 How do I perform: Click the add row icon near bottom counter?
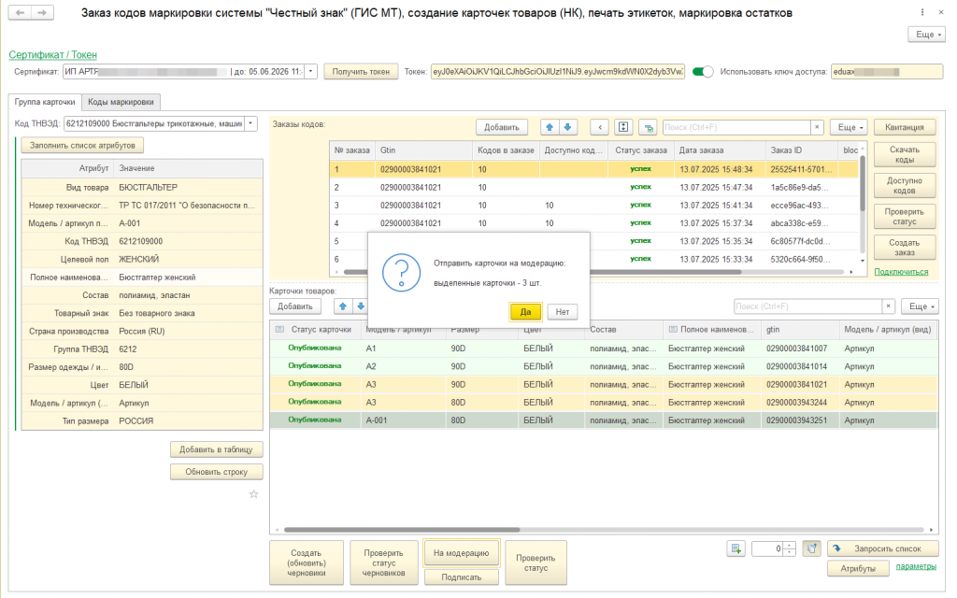736,548
